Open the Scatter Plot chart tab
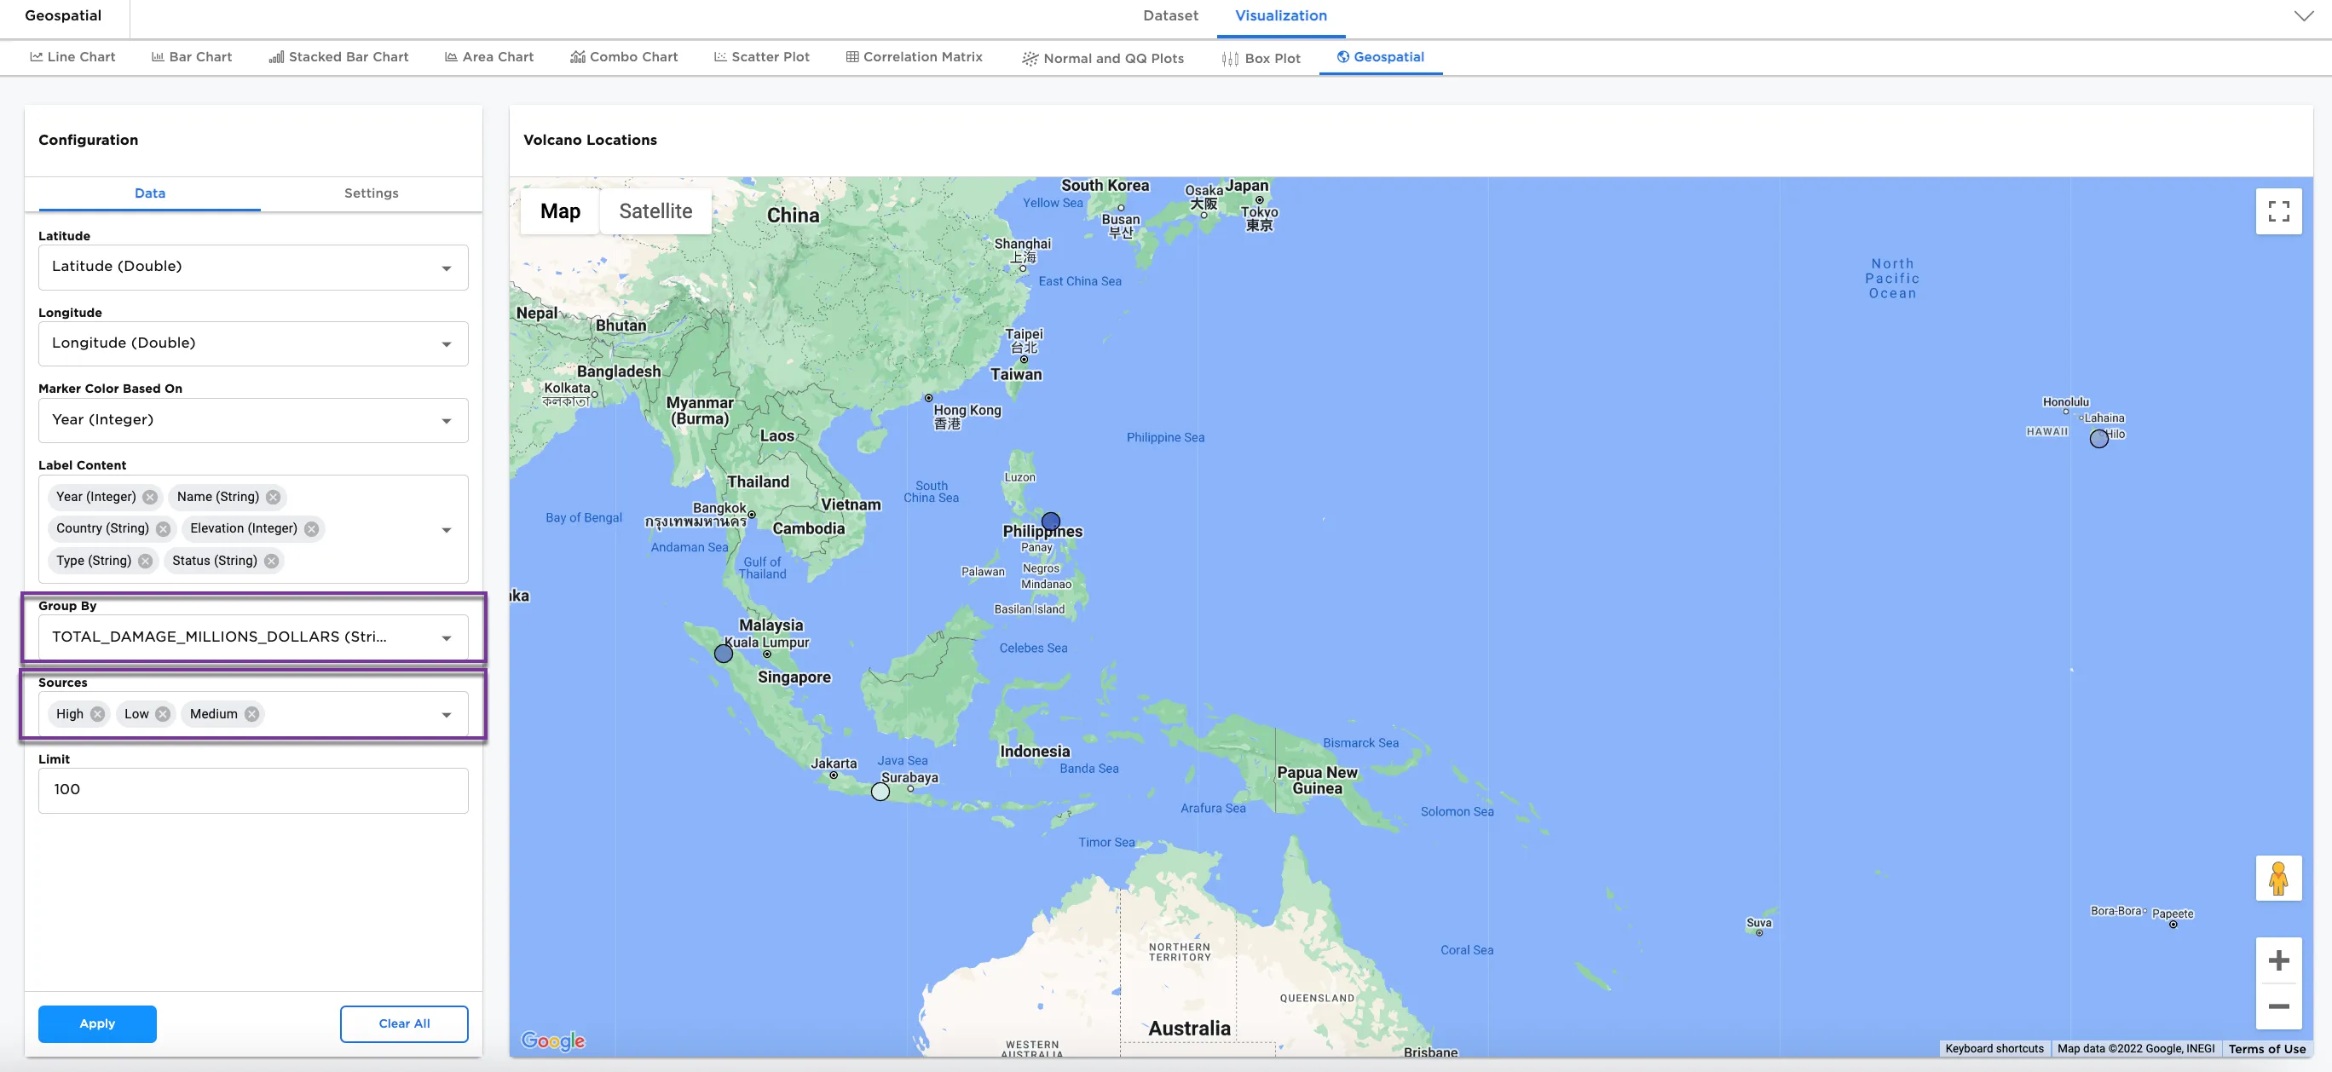The width and height of the screenshot is (2332, 1072). click(761, 57)
